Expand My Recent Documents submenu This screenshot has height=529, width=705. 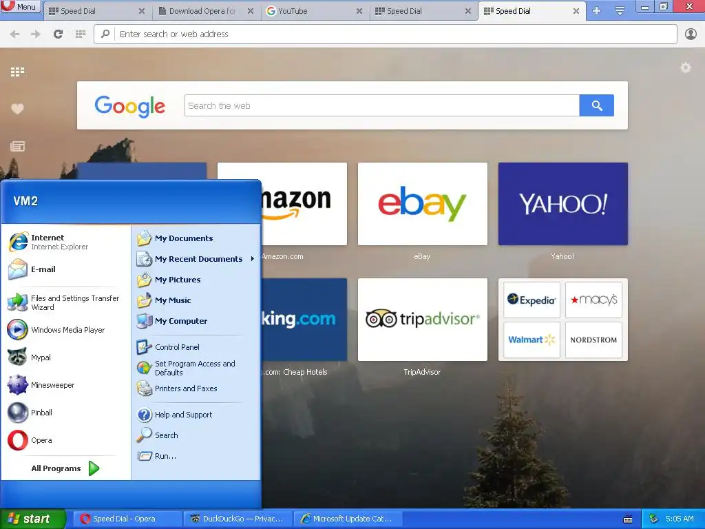(x=196, y=259)
